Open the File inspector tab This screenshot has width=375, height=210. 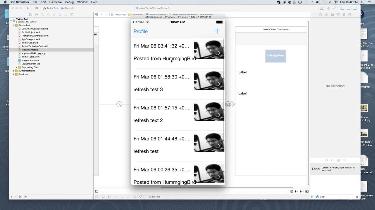[x=320, y=15]
